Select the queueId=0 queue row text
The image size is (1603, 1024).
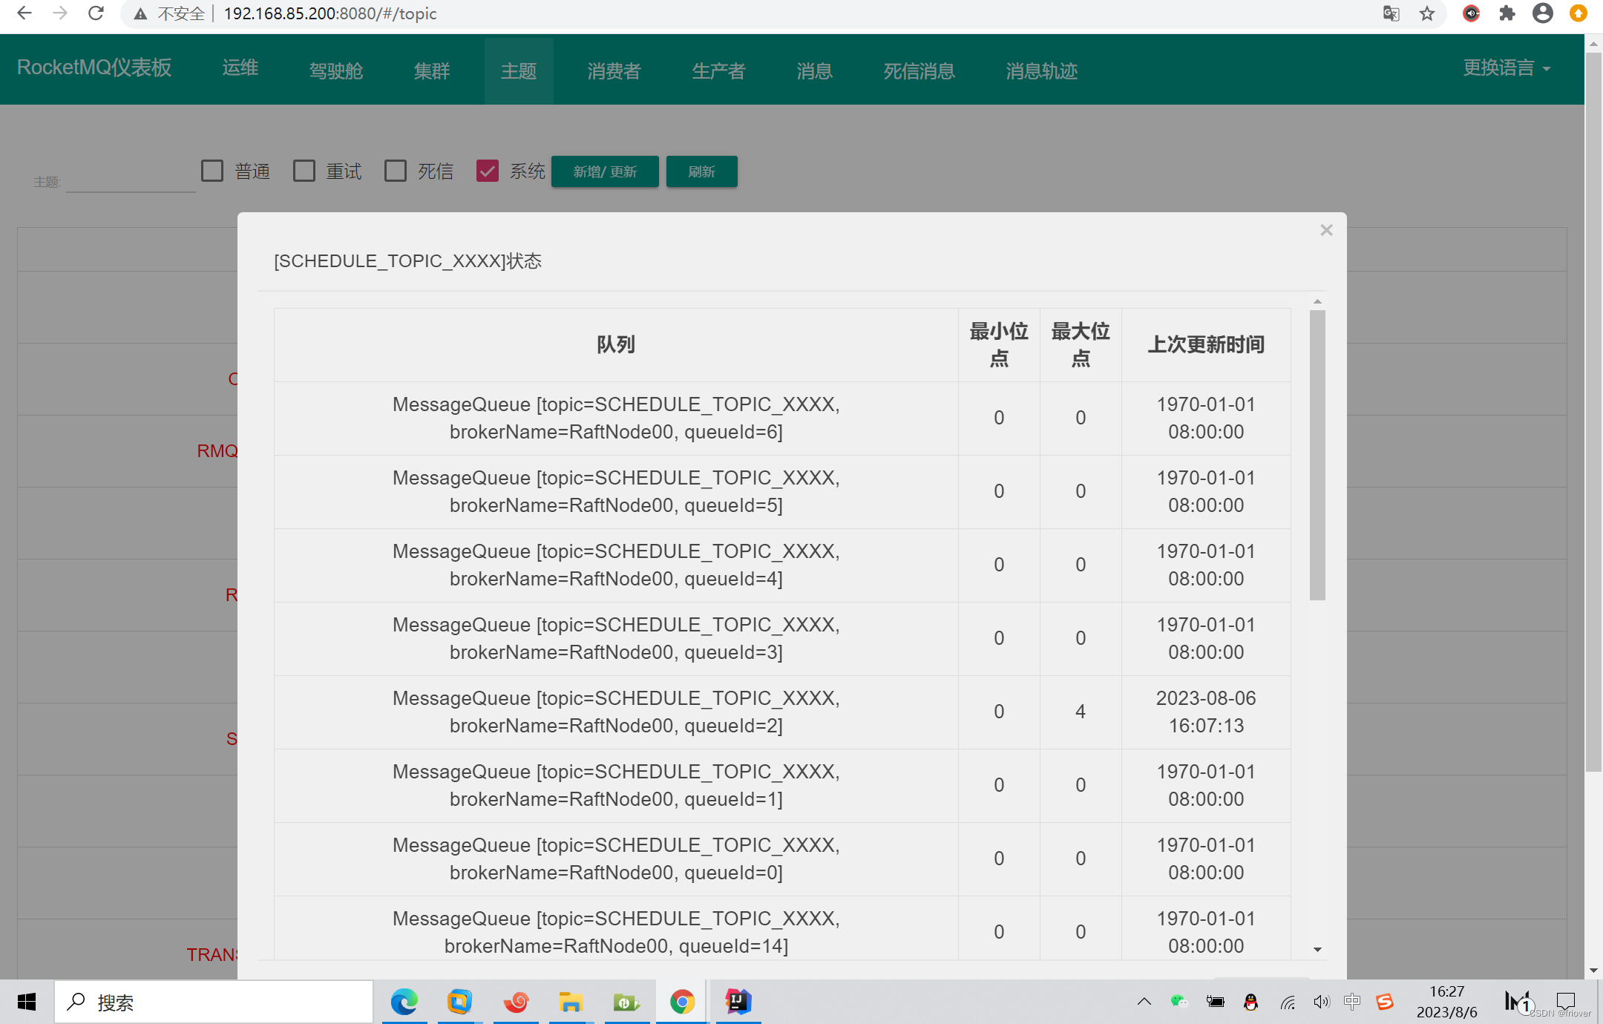pos(616,859)
